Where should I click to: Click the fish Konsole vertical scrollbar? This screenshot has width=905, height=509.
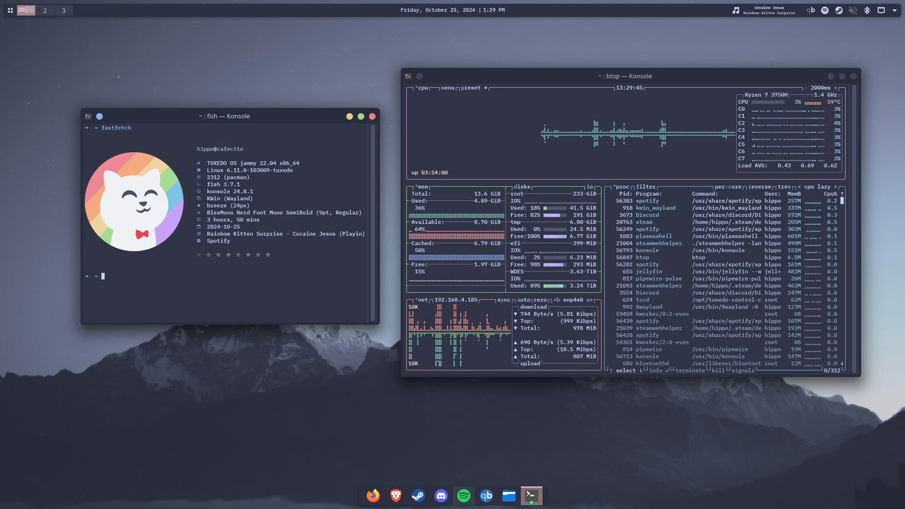(x=373, y=223)
